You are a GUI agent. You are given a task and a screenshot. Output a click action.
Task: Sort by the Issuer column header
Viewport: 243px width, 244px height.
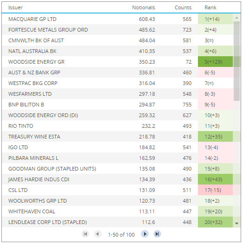pos(15,7)
